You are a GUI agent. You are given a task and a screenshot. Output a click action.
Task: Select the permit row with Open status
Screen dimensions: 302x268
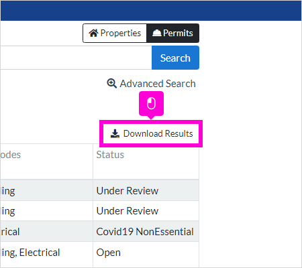(x=99, y=253)
